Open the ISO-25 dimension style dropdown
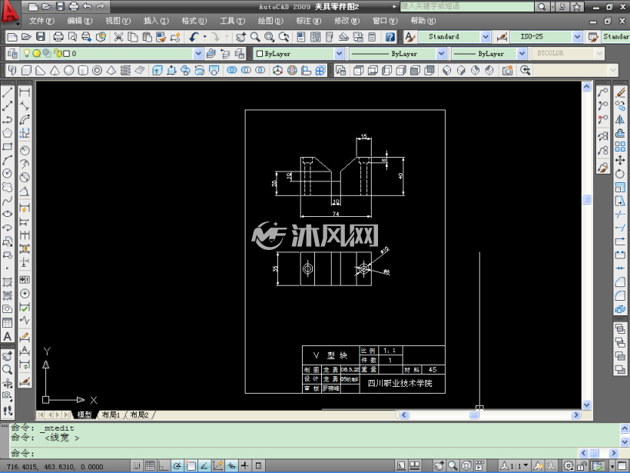630x473 pixels. coord(577,37)
